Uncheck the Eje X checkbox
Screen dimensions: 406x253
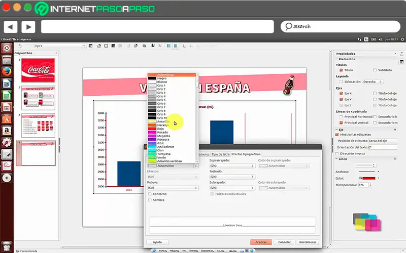(341, 93)
